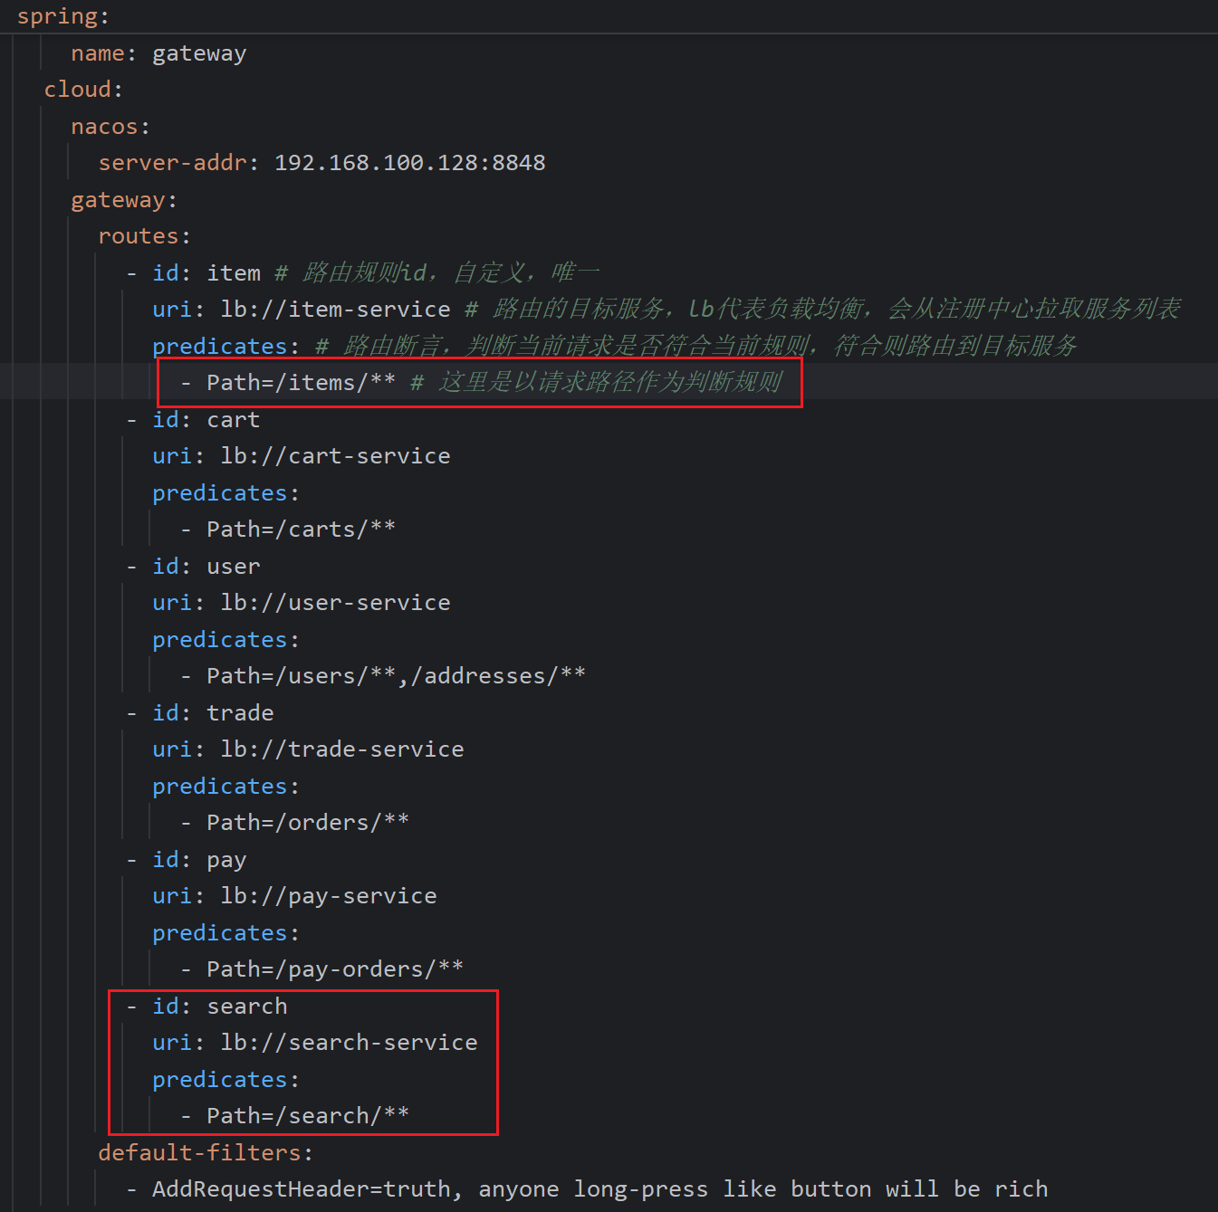Click the uri 'lb://trade-service'
The width and height of the screenshot is (1218, 1212).
342,749
